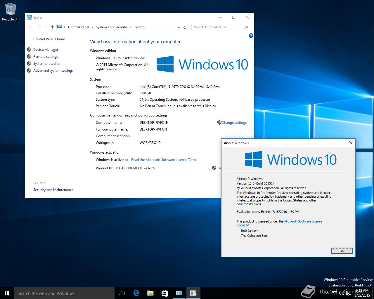Viewport: 374px width, 299px height.
Task: Click processor value Intel Core i5-4670
Action: click(180, 87)
